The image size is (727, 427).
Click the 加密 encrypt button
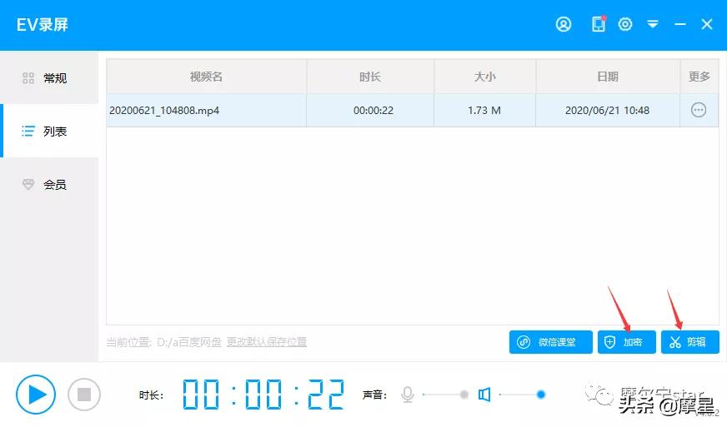pyautogui.click(x=626, y=342)
